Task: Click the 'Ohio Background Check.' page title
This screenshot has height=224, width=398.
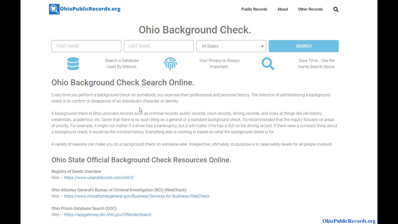Action: (x=195, y=30)
